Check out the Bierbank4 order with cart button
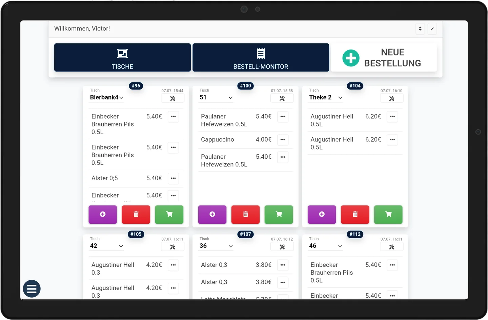 (169, 214)
